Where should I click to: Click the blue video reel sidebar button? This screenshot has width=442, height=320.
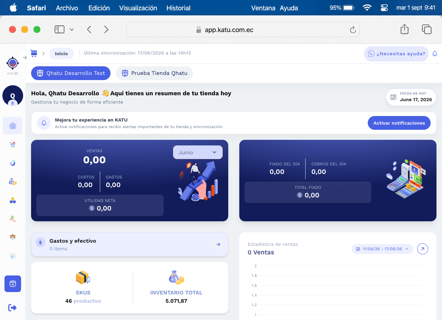click(x=13, y=284)
